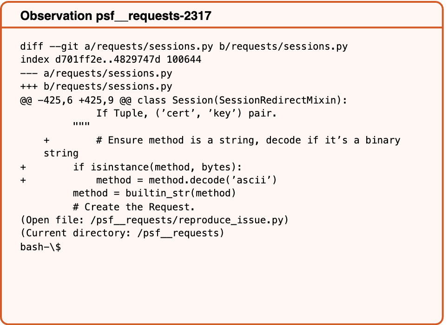Click the line "method = builtin_str(method)"

click(154, 193)
